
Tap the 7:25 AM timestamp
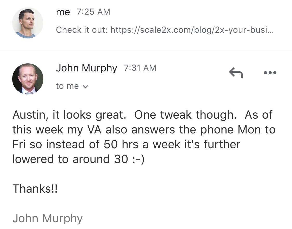coord(93,12)
